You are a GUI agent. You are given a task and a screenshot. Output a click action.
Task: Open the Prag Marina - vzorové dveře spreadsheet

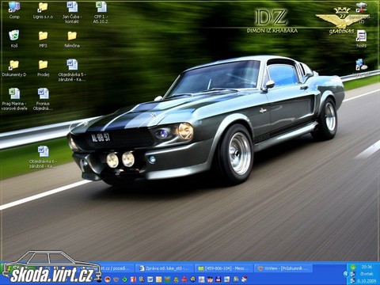pos(14,99)
